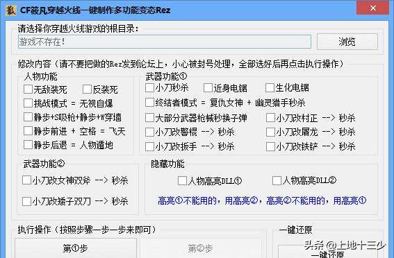This screenshot has width=394, height=258.
Task: Click the 武器功能① group label
Action: [x=166, y=76]
